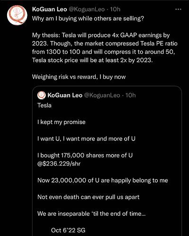Open quoted tweet at the 'Tesla' line

45,105
